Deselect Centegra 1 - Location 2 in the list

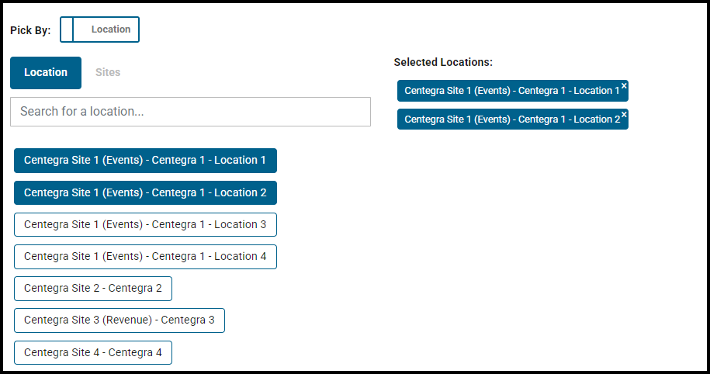145,192
